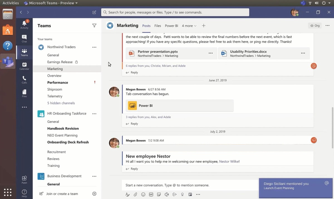The width and height of the screenshot is (334, 199).
Task: Open the Calendar view
Action: [x=24, y=66]
